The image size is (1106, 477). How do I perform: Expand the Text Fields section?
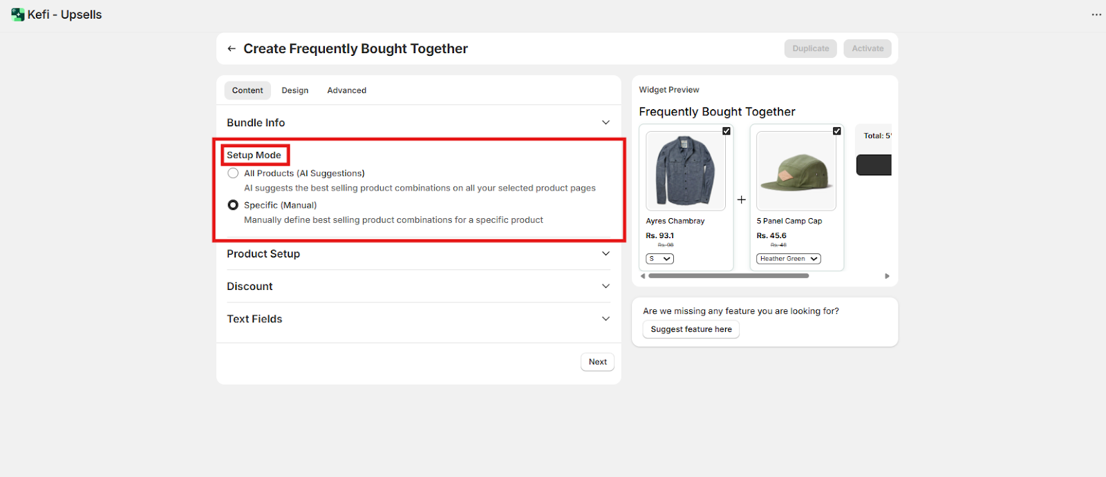pyautogui.click(x=606, y=319)
